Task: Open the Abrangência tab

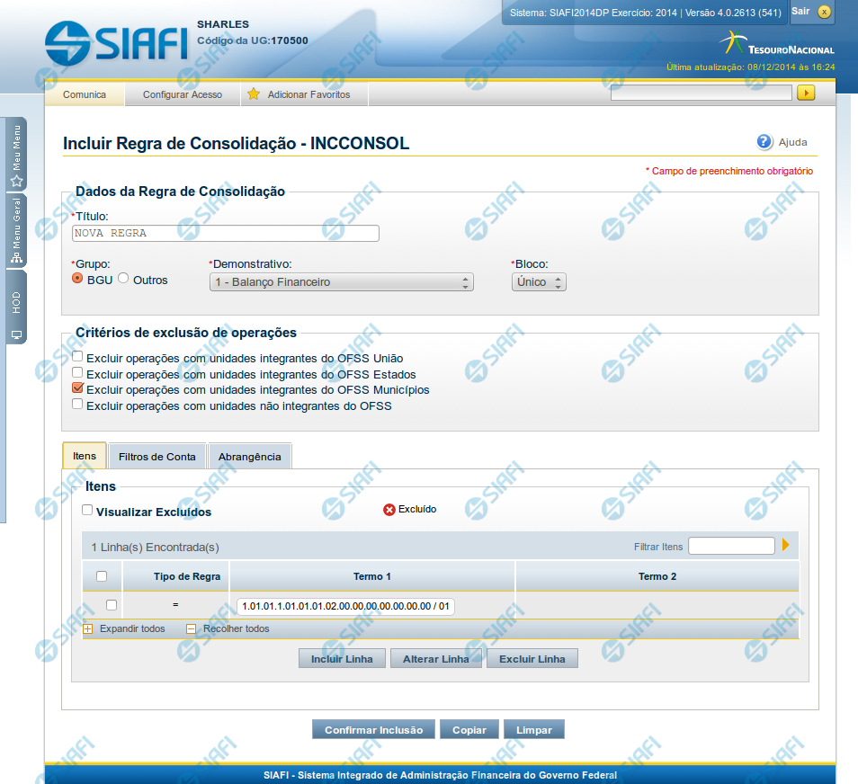Action: 249,457
